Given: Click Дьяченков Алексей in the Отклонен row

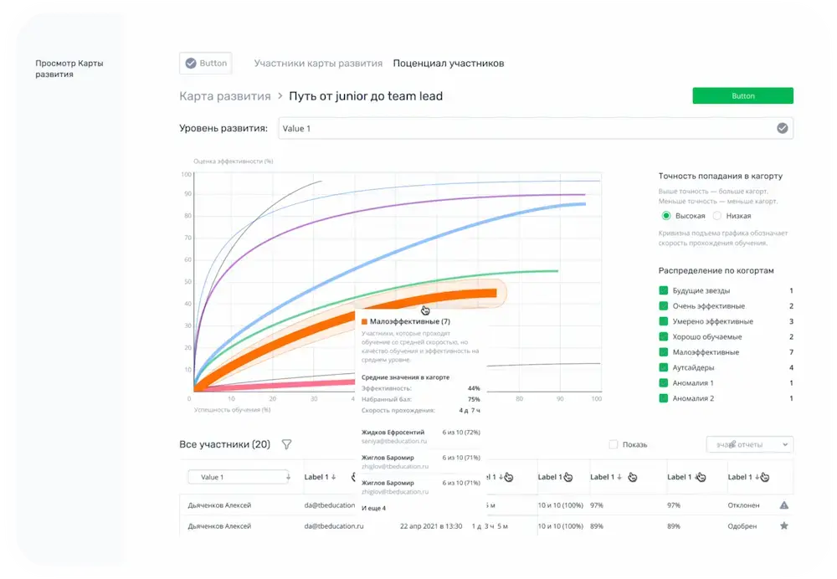Looking at the screenshot, I should click(x=219, y=505).
